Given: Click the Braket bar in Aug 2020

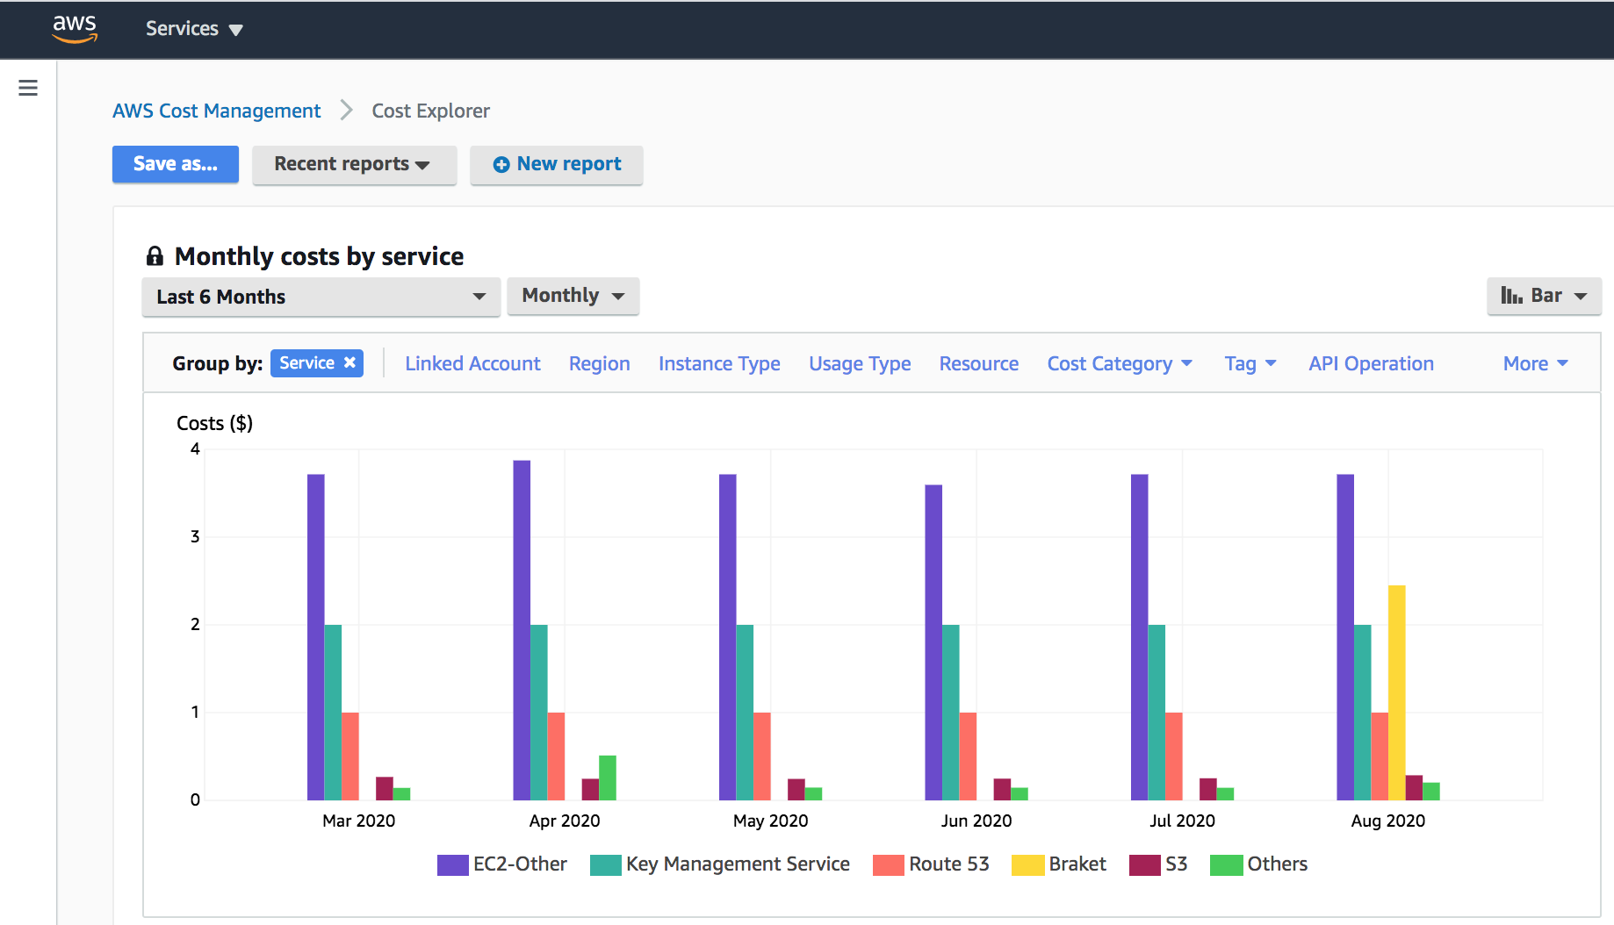Looking at the screenshot, I should click(x=1396, y=692).
